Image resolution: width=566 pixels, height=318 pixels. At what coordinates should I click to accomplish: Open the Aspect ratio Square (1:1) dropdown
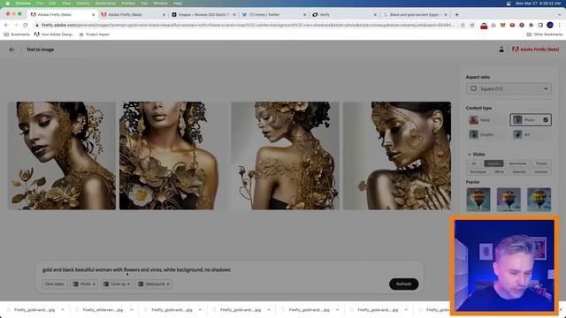(x=509, y=88)
